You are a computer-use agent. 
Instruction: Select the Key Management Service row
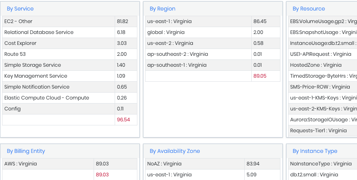36,76
